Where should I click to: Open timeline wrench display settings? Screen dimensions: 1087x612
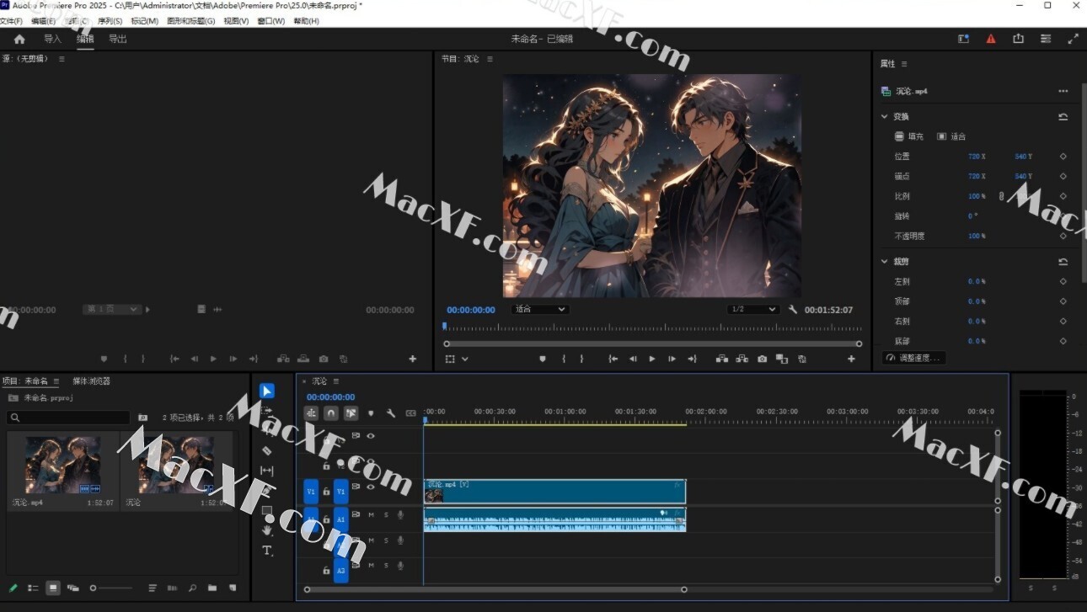pos(391,413)
